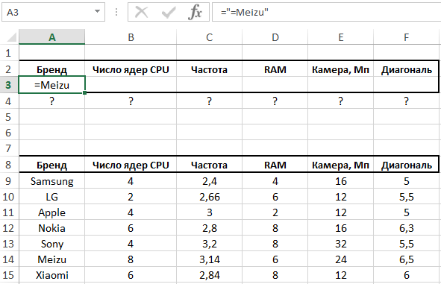The height and width of the screenshot is (284, 441).
Task: Select row 6 header
Action: pyautogui.click(x=8, y=132)
